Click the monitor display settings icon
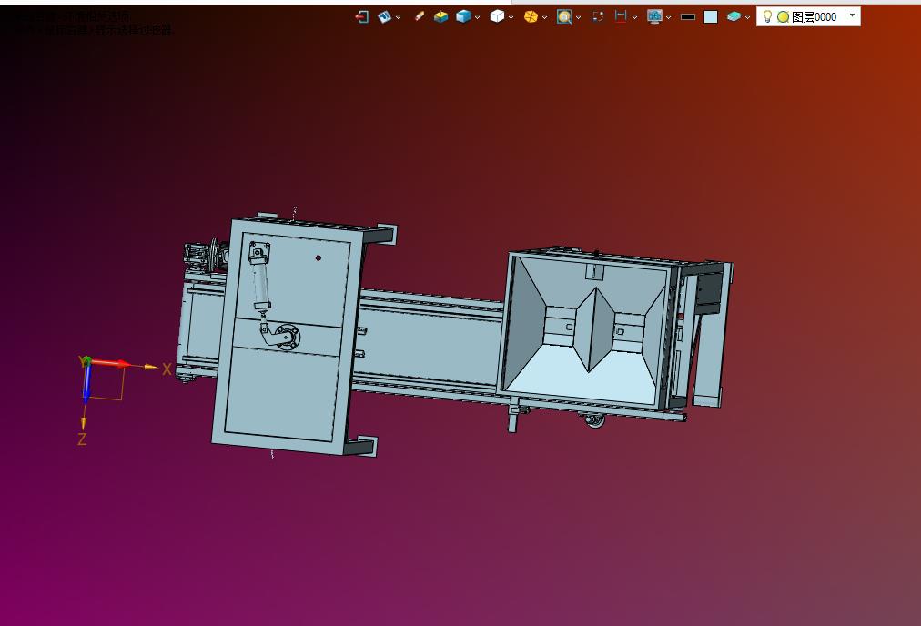 tap(654, 16)
